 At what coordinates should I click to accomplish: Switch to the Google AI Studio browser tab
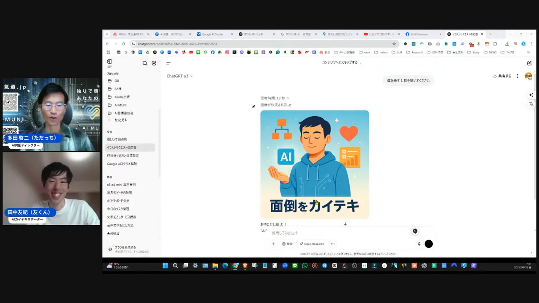coord(213,34)
